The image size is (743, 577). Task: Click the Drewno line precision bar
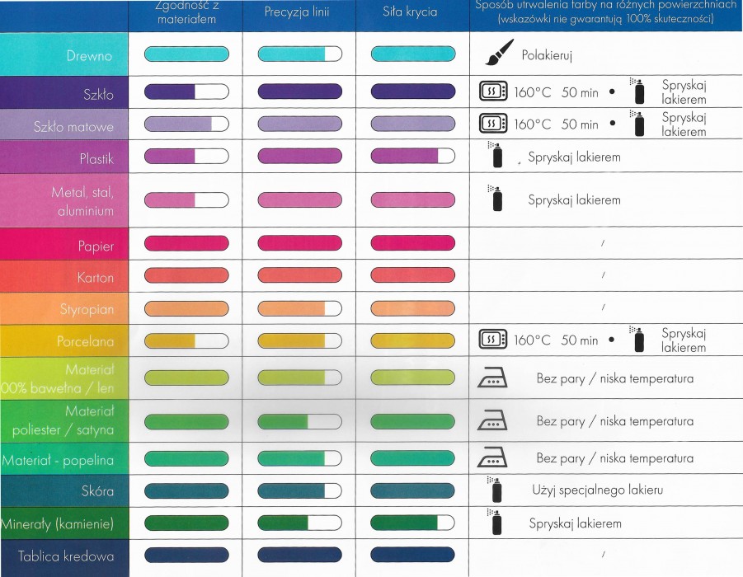(x=300, y=54)
